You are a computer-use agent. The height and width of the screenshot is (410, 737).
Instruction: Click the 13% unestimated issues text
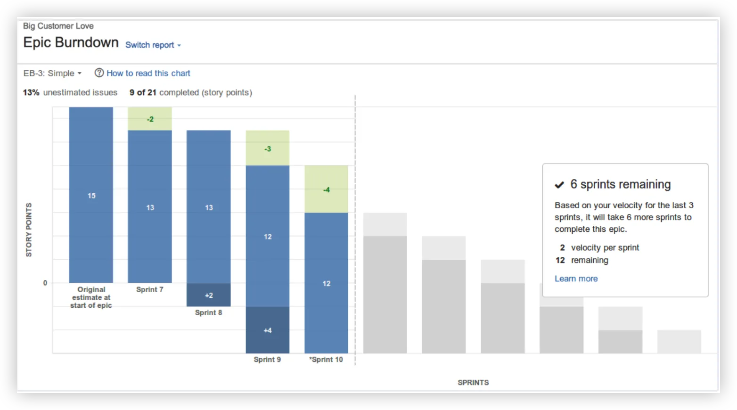pyautogui.click(x=70, y=92)
